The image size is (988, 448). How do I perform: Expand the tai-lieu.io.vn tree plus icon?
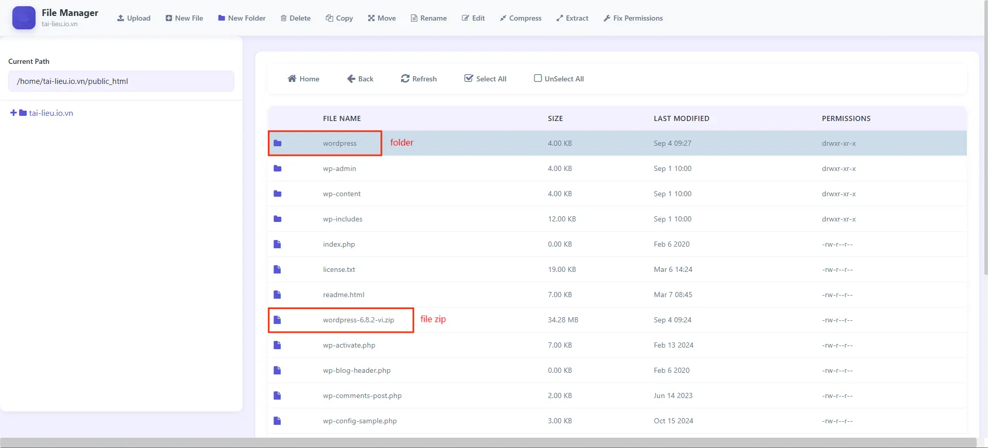[13, 113]
